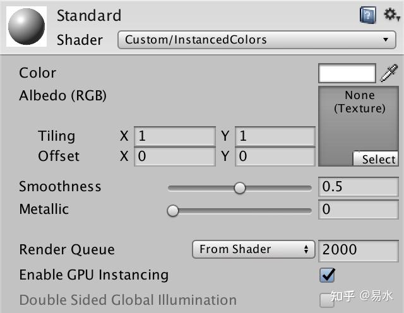Pick a color with the eyedropper
Image resolution: width=404 pixels, height=313 pixels.
[390, 73]
